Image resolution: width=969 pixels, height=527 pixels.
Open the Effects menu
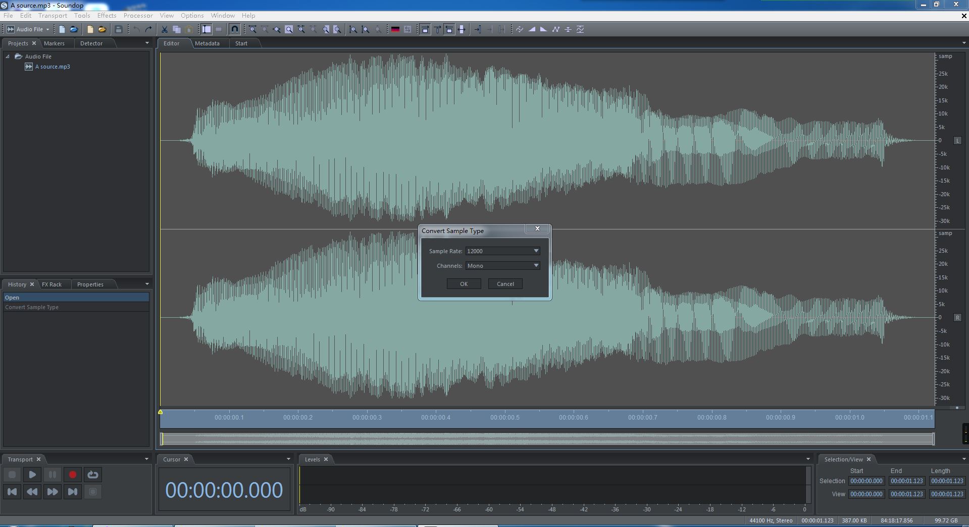tap(107, 16)
